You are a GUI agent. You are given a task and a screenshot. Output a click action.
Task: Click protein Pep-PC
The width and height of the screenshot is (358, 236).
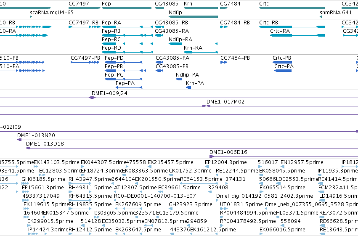[x=124, y=79]
